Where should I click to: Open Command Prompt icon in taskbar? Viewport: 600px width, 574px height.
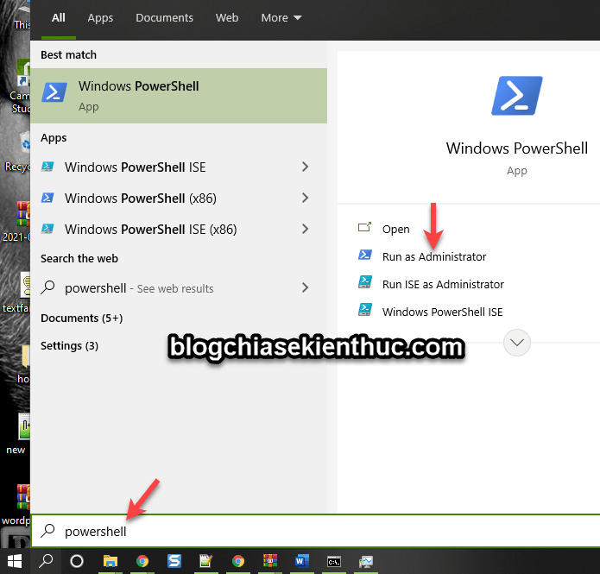point(334,562)
